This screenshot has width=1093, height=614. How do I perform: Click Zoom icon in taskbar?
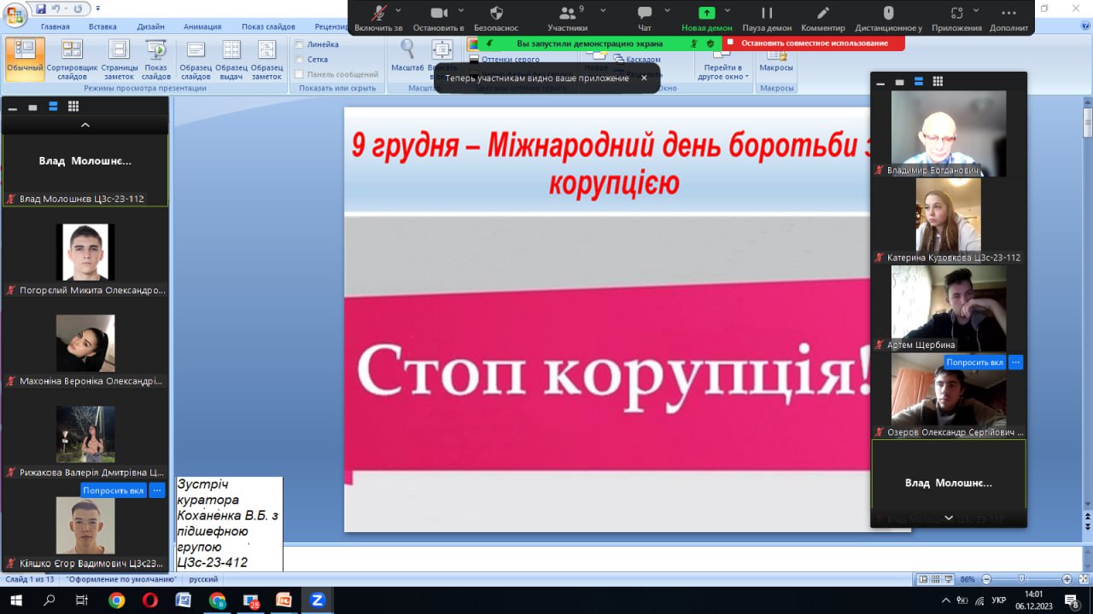click(x=317, y=600)
